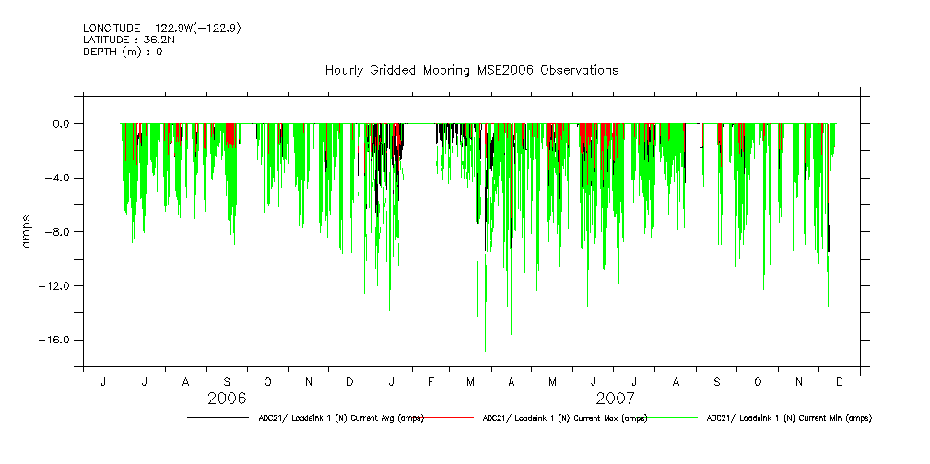Click the -8.0 y-axis tick label
Viewport: 930px width, 464px height.
pos(55,232)
